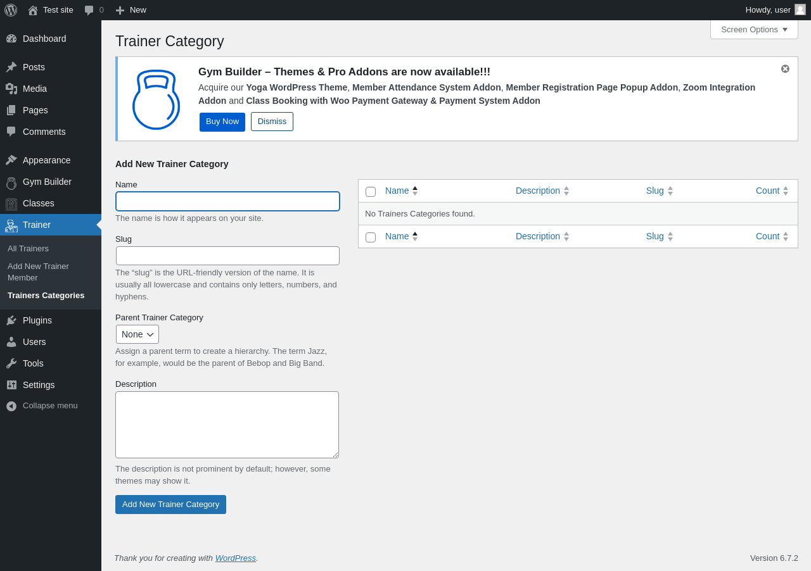The image size is (811, 571).
Task: Tick the select-all checkbox in table footer
Action: point(371,237)
